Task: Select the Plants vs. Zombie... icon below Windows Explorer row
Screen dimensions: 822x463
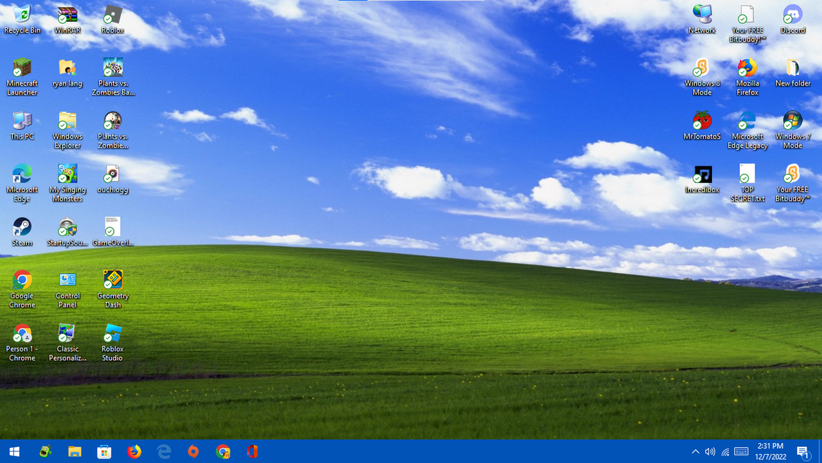Action: tap(112, 130)
